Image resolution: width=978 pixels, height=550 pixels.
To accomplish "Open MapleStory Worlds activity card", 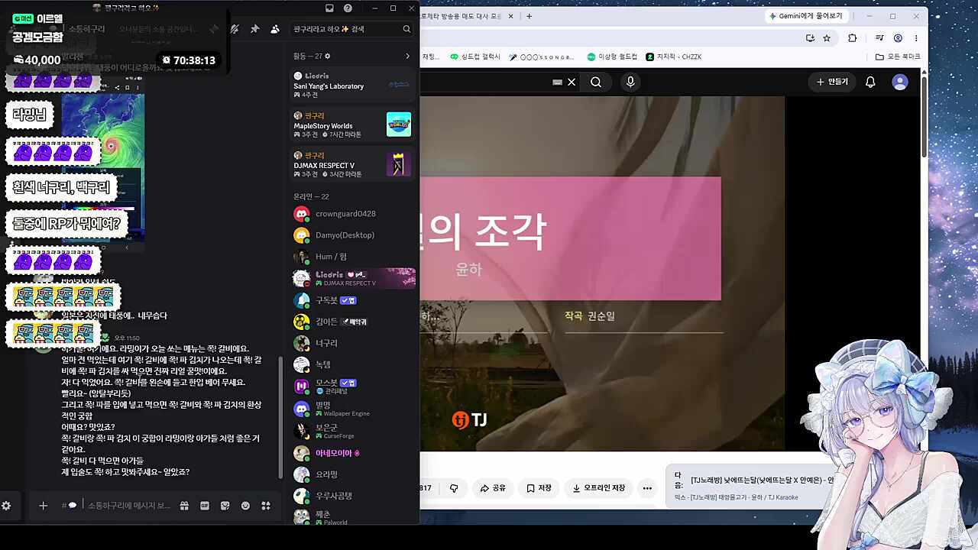I will (352, 125).
